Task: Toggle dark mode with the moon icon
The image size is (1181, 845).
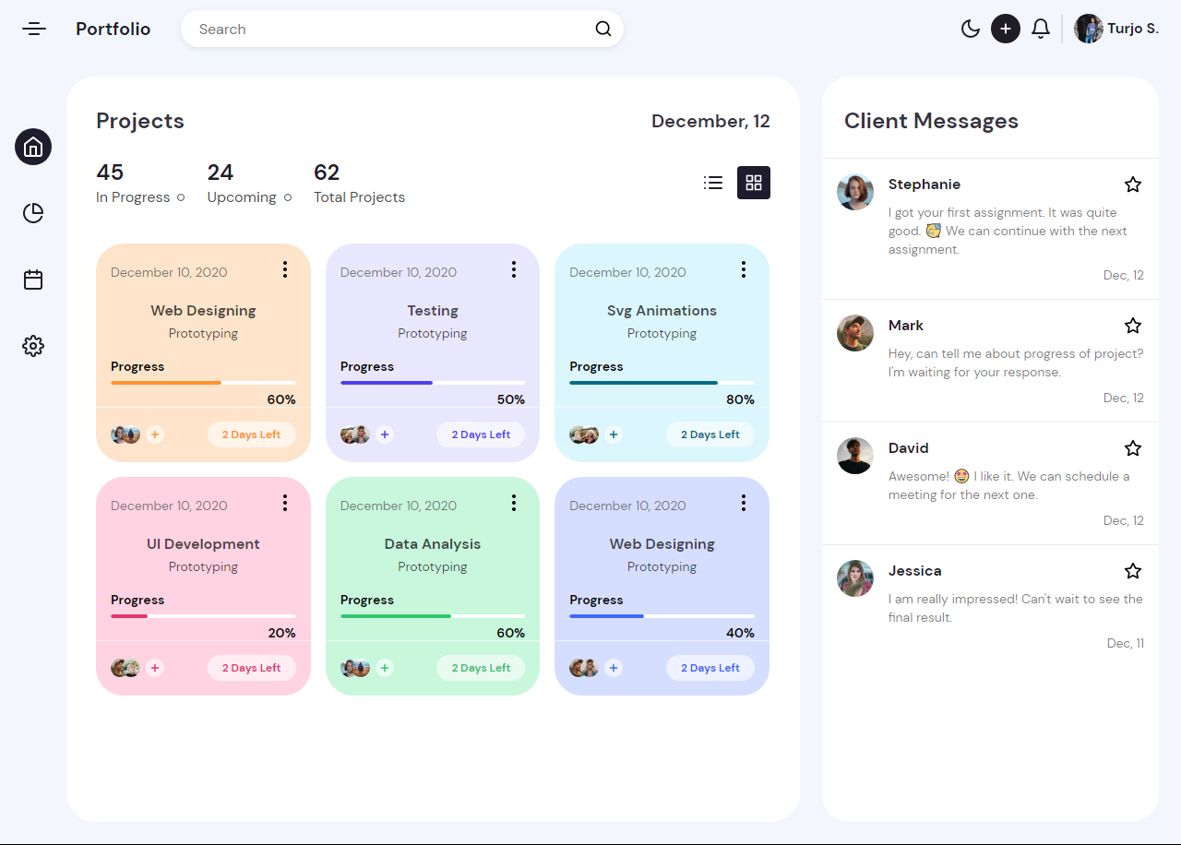Action: click(x=971, y=29)
